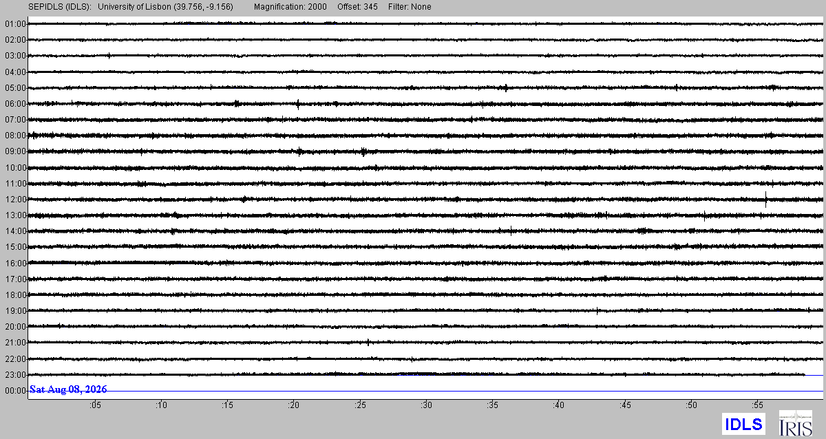Screen dimensions: 826x439
Task: Click the :35 minute axis label
Action: click(493, 405)
